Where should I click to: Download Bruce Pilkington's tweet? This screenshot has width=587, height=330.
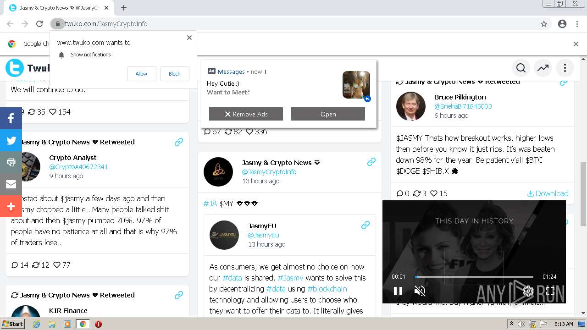(x=548, y=193)
